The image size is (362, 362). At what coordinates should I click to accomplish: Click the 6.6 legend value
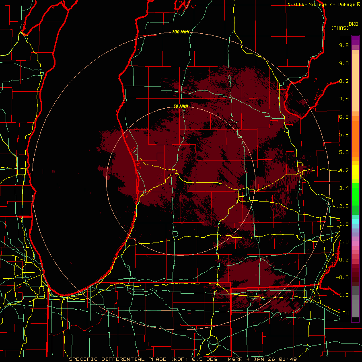(344, 117)
